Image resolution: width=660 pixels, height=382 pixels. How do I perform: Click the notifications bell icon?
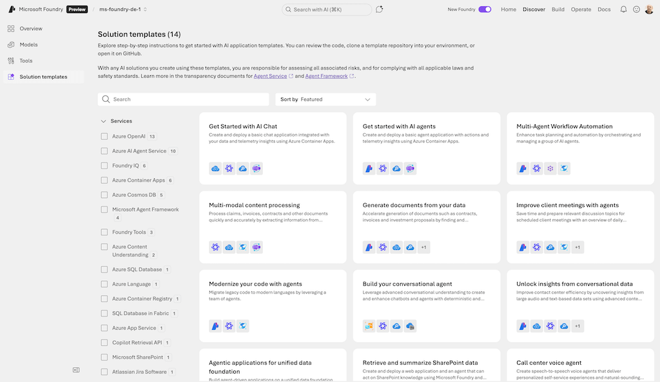pos(623,10)
